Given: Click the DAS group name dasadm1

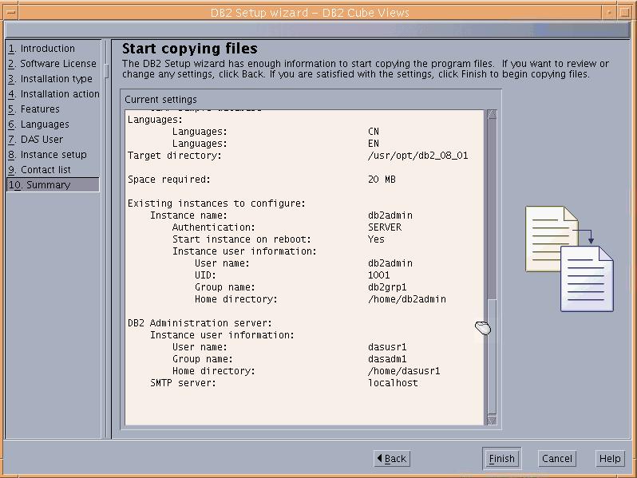Looking at the screenshot, I should (387, 359).
